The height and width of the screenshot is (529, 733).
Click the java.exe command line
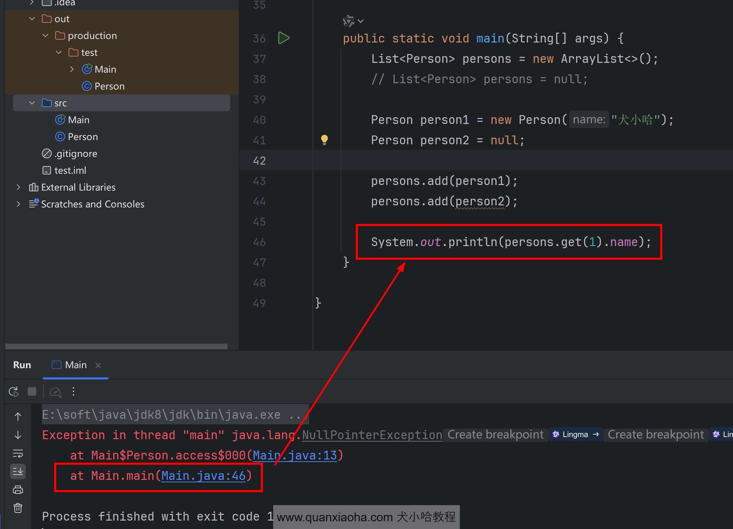pyautogui.click(x=175, y=415)
